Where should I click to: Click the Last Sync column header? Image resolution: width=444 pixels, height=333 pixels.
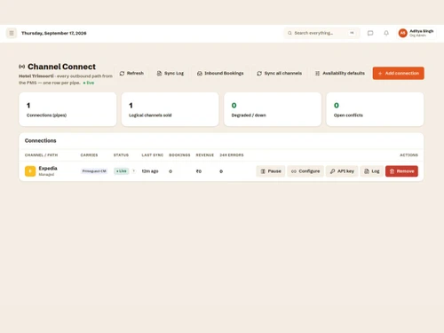click(x=153, y=155)
